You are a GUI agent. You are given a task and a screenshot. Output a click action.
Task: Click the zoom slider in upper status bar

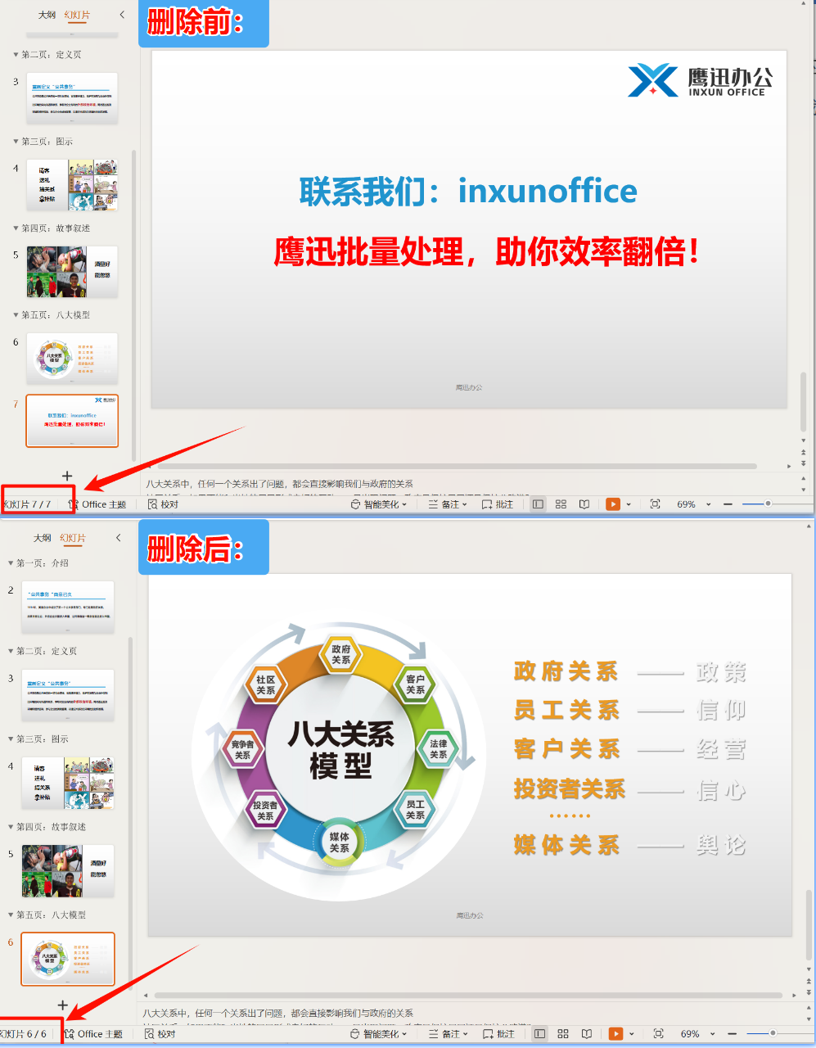768,504
